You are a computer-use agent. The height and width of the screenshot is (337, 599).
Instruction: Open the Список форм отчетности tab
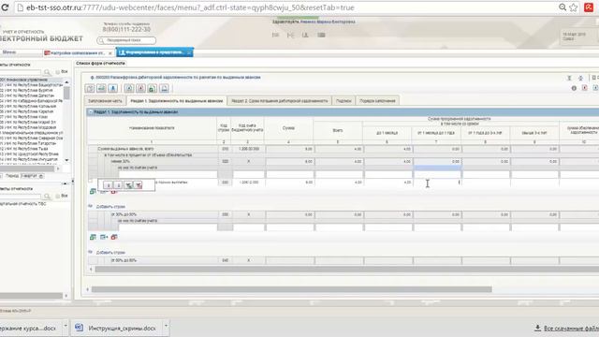100,63
